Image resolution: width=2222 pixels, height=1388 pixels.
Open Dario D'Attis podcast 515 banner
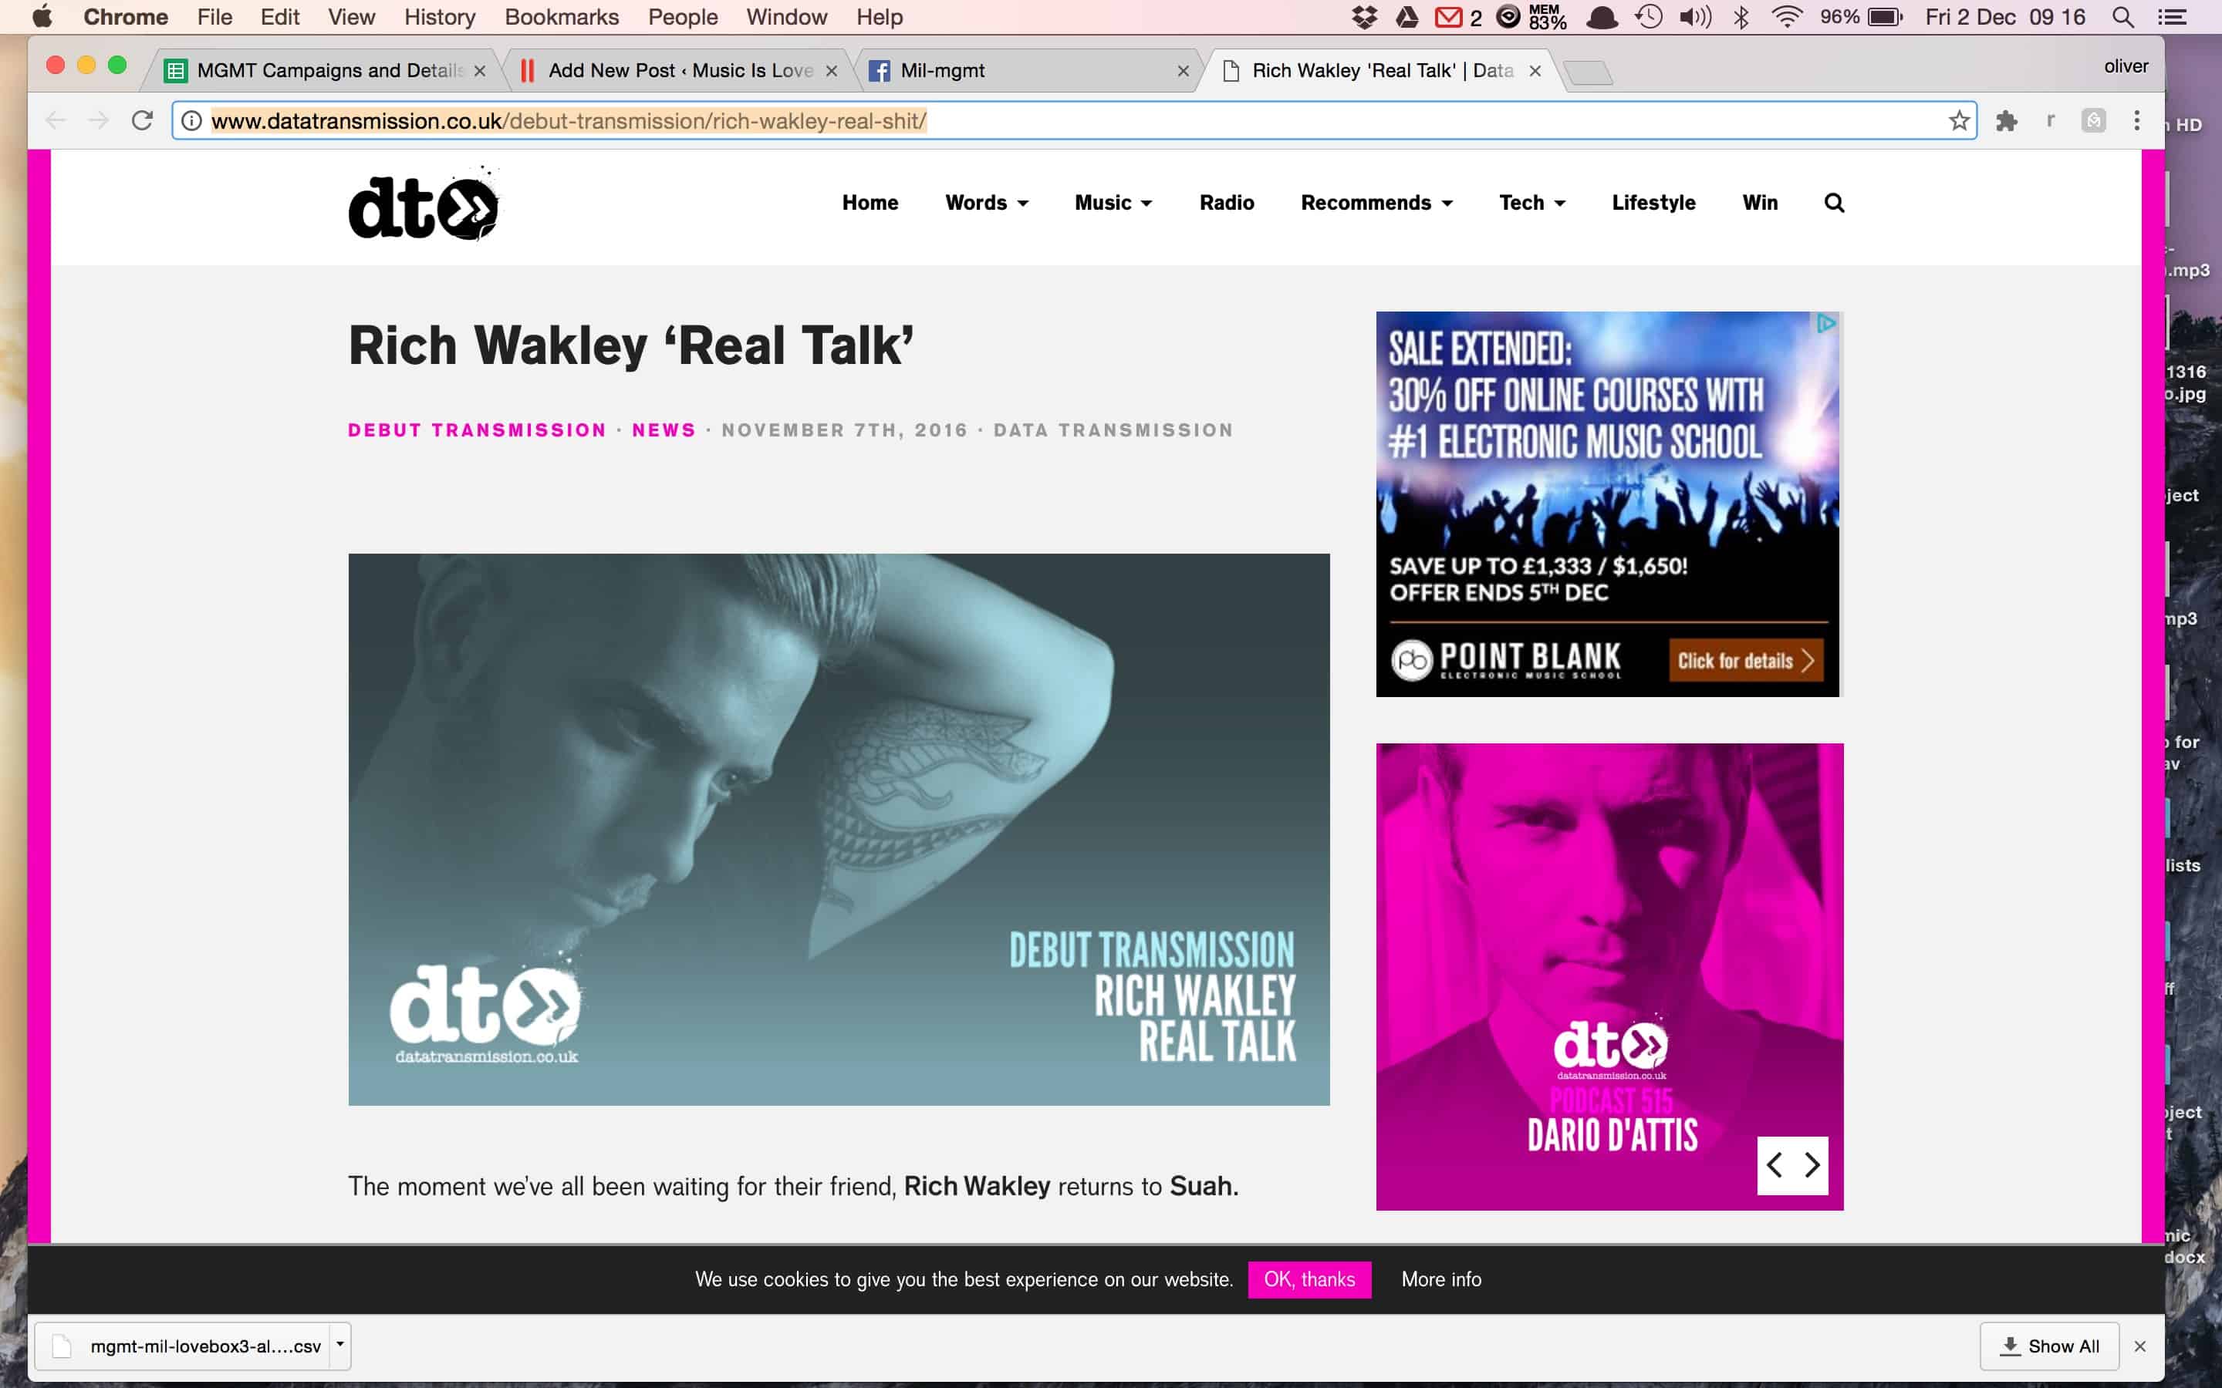pos(1609,977)
